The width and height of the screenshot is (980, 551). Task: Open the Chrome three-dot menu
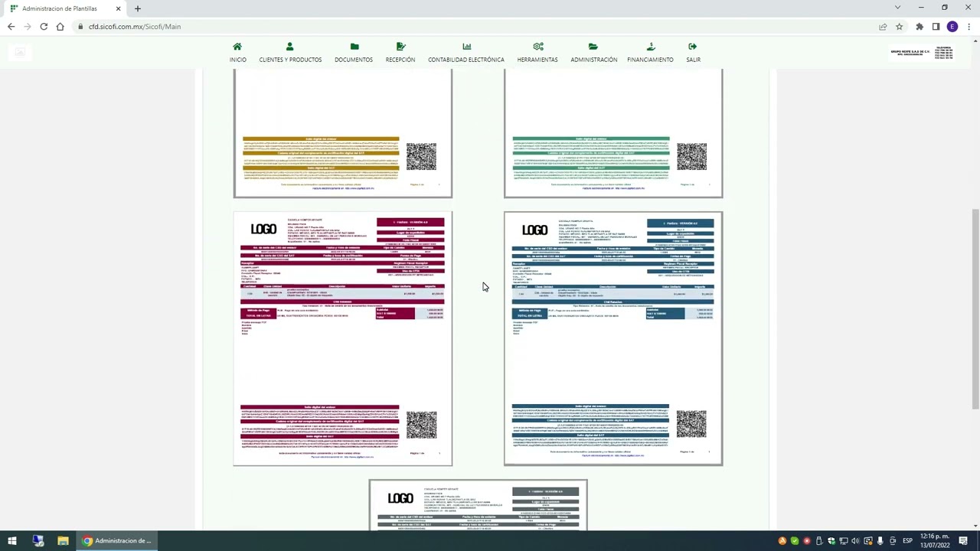tap(969, 27)
